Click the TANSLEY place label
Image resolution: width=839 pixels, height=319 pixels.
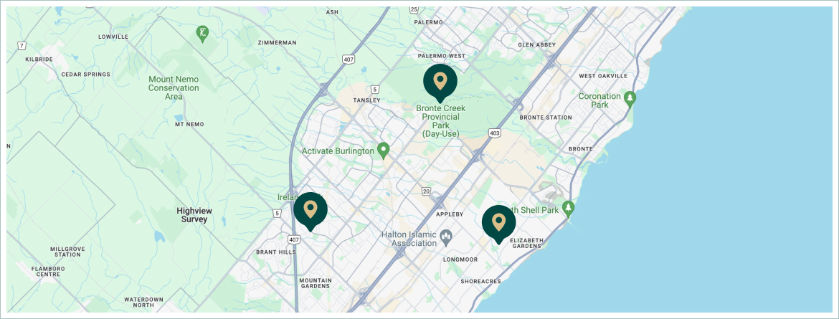(x=366, y=100)
